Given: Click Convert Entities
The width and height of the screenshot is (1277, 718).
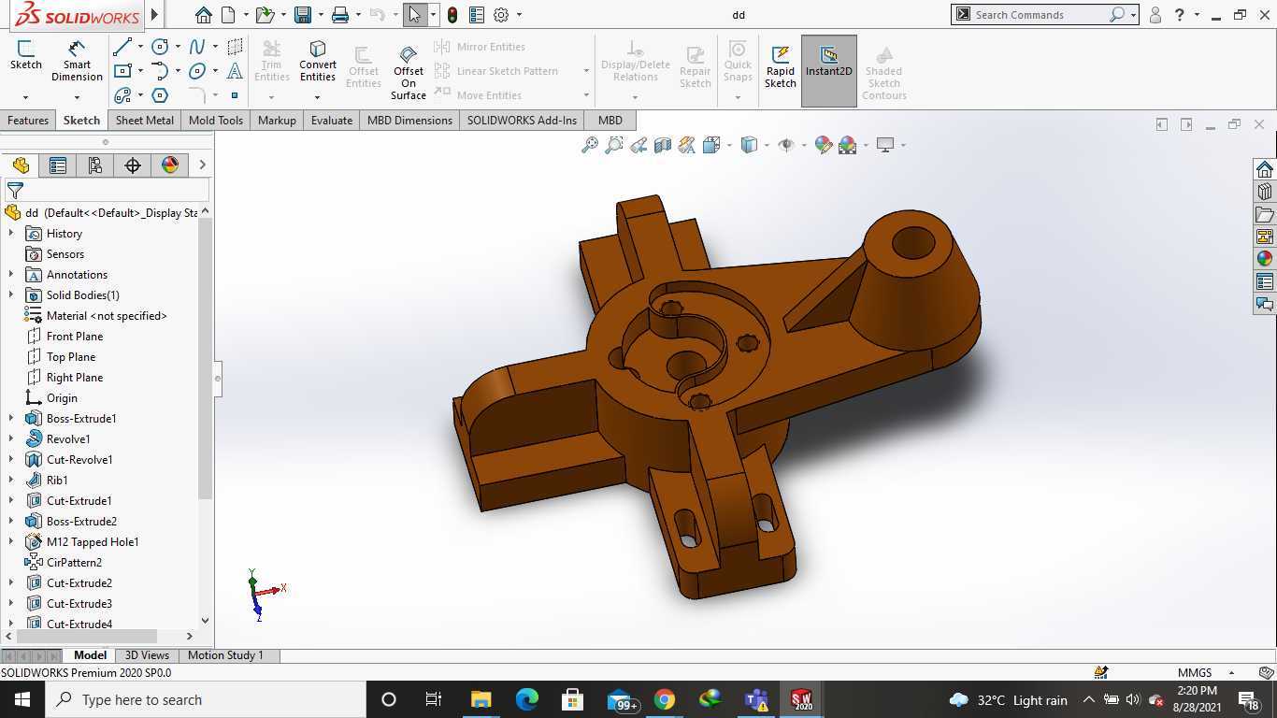Looking at the screenshot, I should tap(318, 61).
